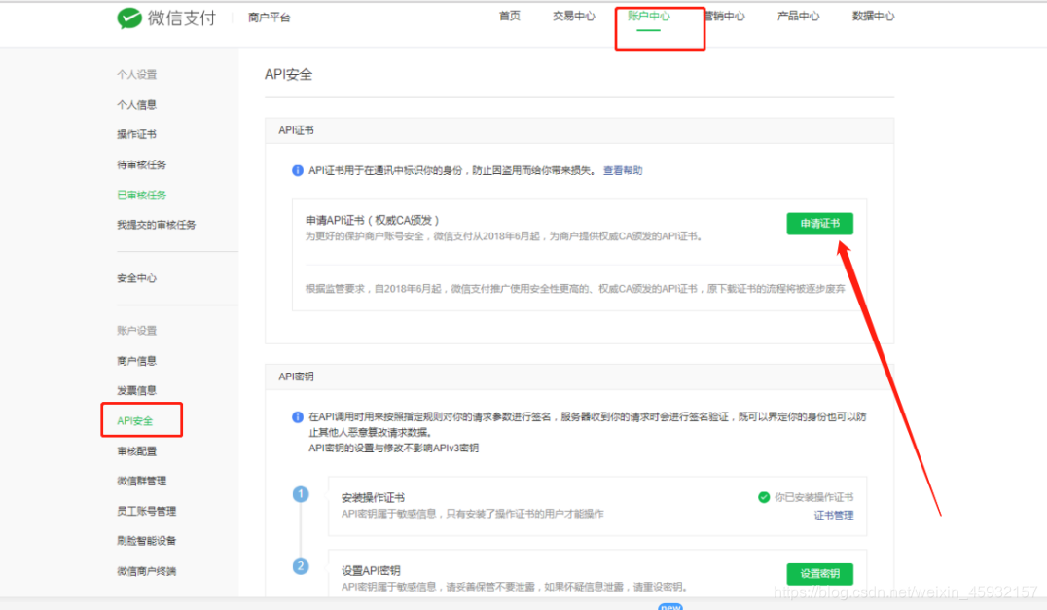Click the 申请API证书（权威CA颁发） title

(x=373, y=220)
